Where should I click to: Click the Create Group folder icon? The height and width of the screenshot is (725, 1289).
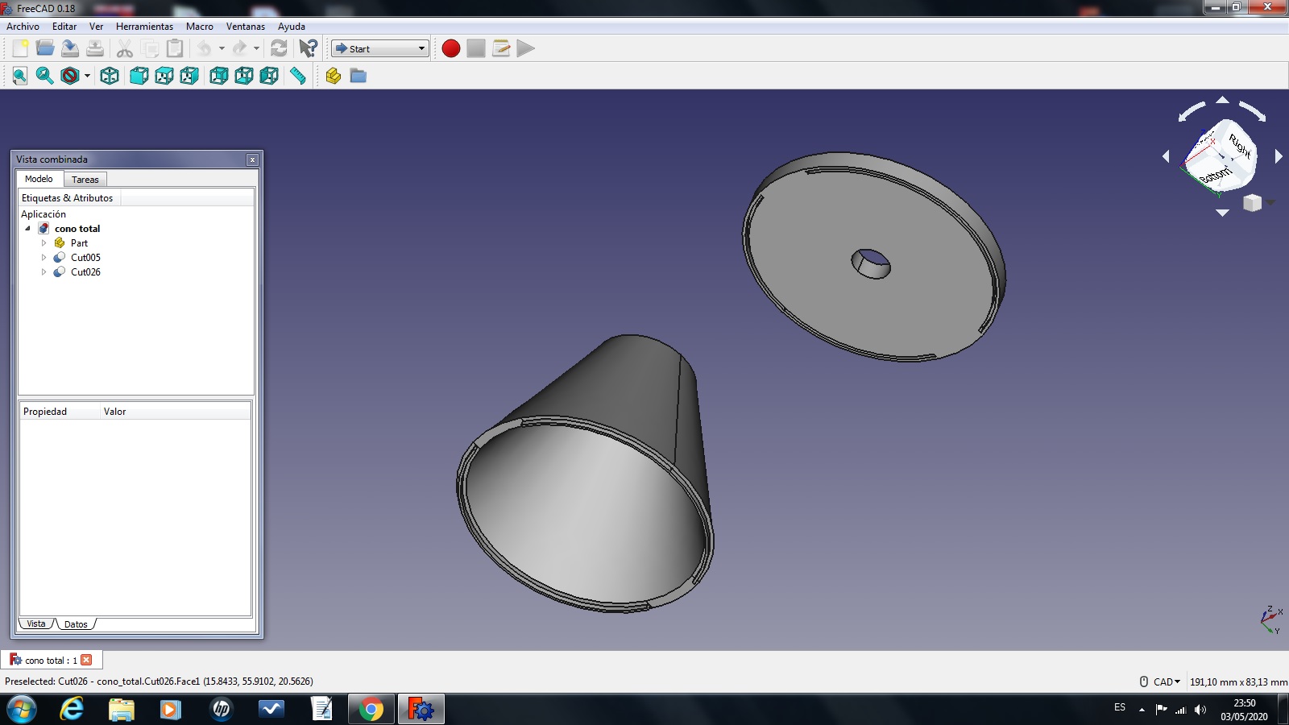[359, 76]
